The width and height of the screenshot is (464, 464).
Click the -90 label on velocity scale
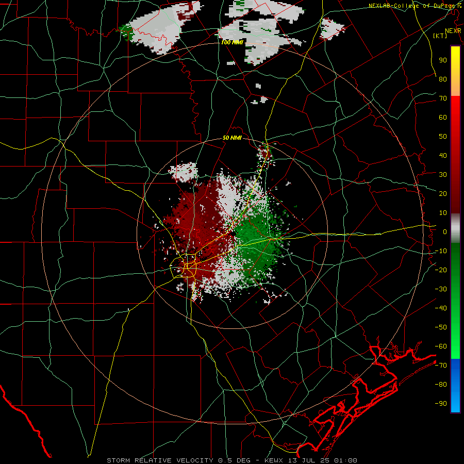point(441,403)
